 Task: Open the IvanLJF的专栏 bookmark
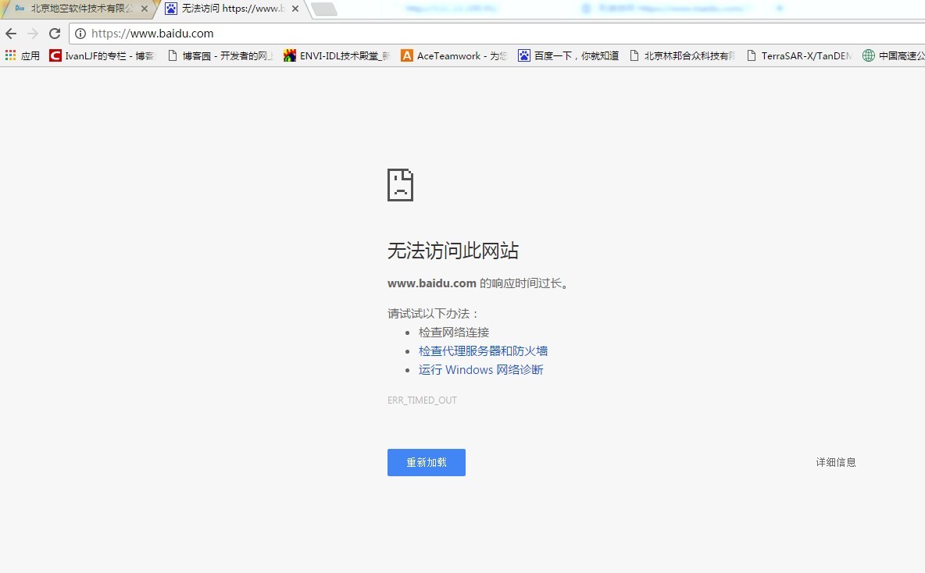coord(102,55)
